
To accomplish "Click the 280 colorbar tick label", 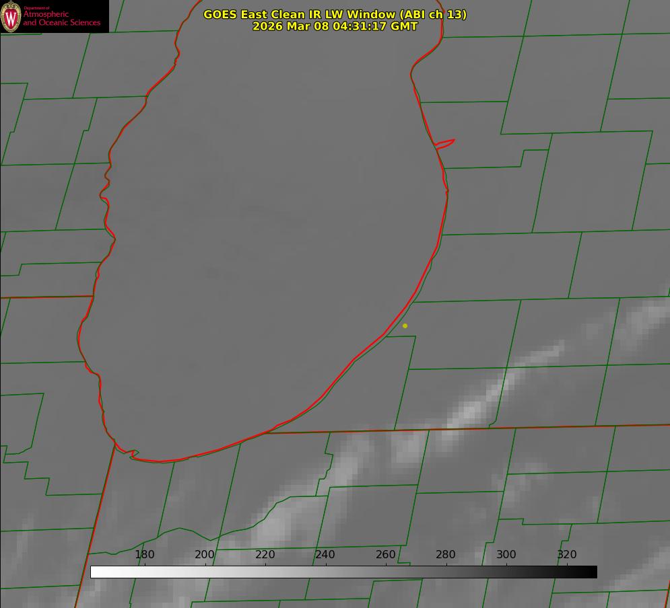I will (446, 554).
